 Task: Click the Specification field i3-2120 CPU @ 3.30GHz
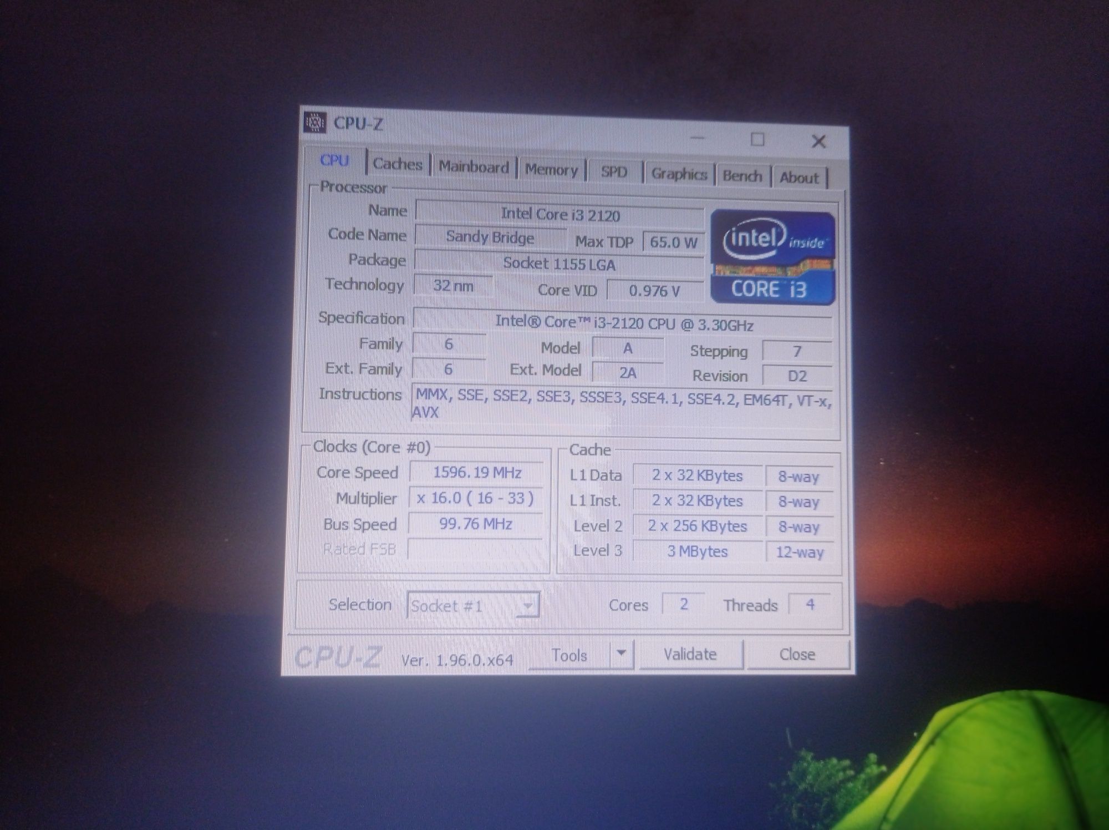click(x=623, y=323)
